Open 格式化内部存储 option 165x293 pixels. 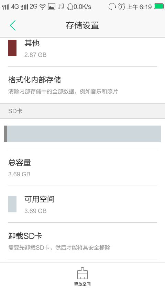click(x=82, y=85)
